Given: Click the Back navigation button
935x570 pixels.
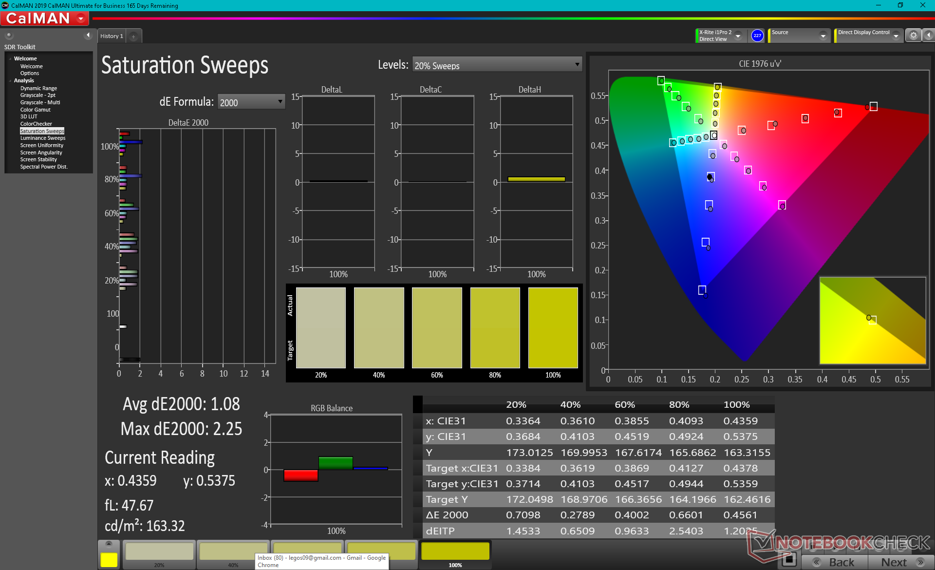Looking at the screenshot, I should point(835,562).
